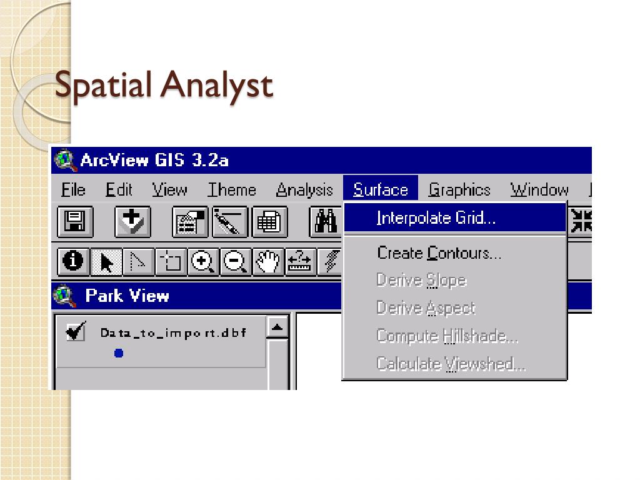
Task: Open the View menu
Action: (x=169, y=190)
